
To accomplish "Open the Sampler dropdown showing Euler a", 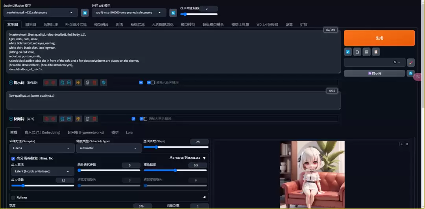I will tap(39, 148).
